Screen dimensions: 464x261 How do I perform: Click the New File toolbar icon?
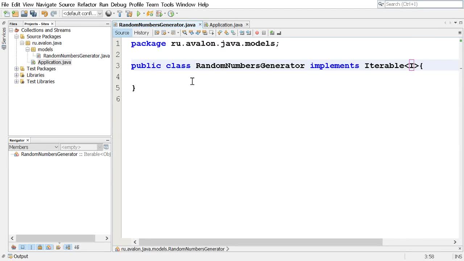pyautogui.click(x=7, y=14)
